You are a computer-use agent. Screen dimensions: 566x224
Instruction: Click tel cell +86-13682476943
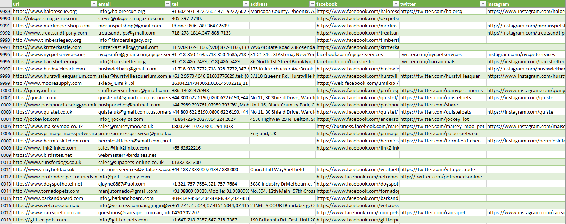[x=210, y=90]
